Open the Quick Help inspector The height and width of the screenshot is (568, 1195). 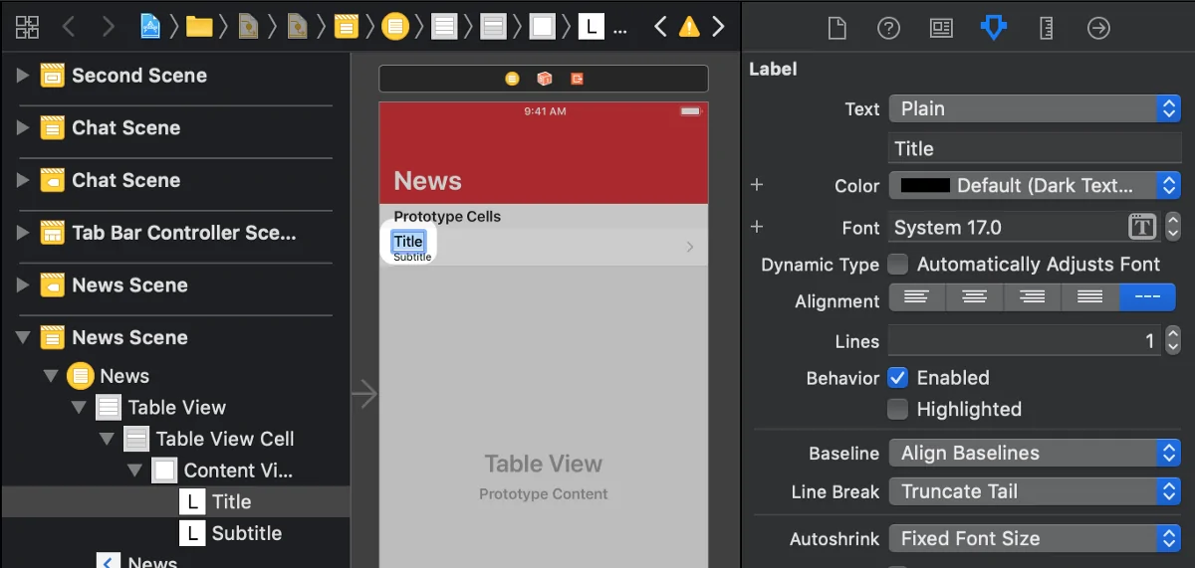tap(888, 28)
